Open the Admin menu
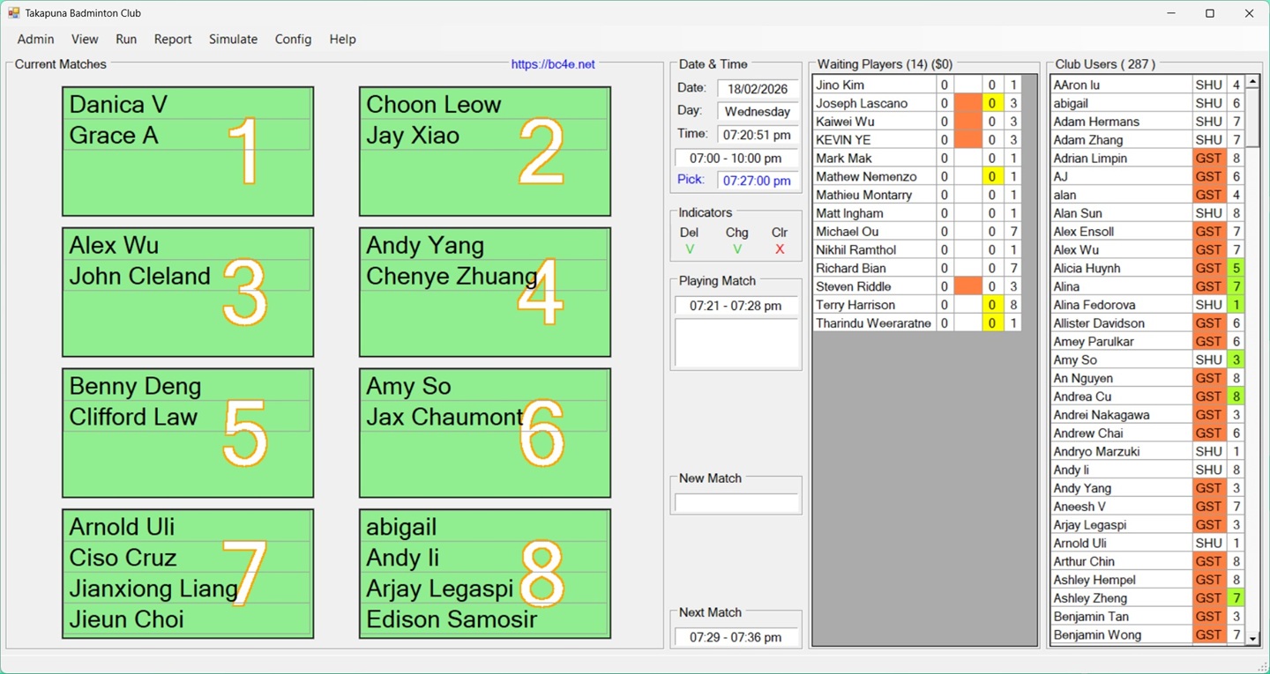1270x674 pixels. point(35,39)
